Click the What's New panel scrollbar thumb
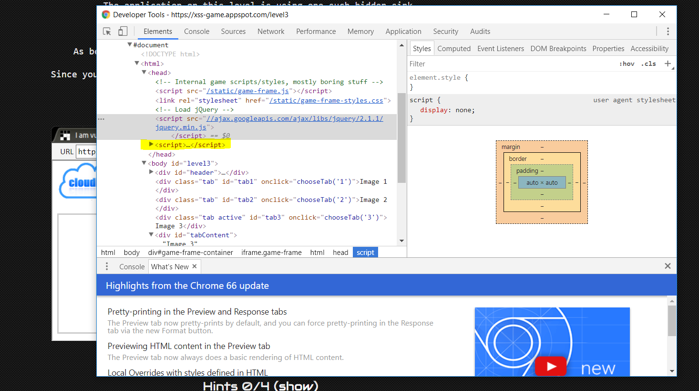699x391 pixels. point(672,321)
